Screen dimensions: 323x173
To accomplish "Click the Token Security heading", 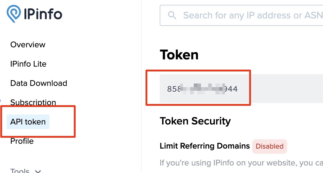I will [195, 121].
